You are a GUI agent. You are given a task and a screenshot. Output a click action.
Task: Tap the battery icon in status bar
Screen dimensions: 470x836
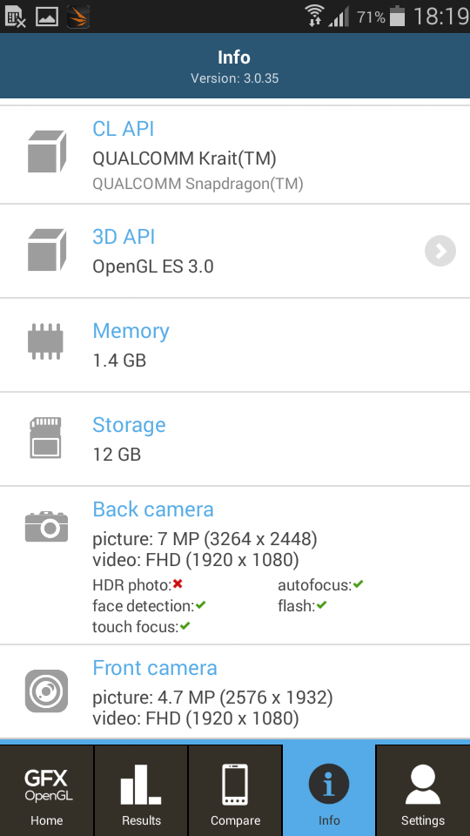(x=397, y=16)
